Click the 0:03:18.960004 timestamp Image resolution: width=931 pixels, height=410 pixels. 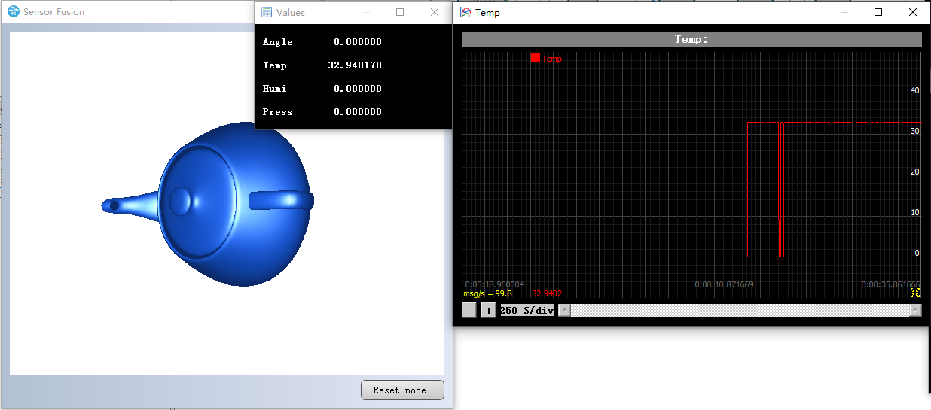pyautogui.click(x=494, y=284)
